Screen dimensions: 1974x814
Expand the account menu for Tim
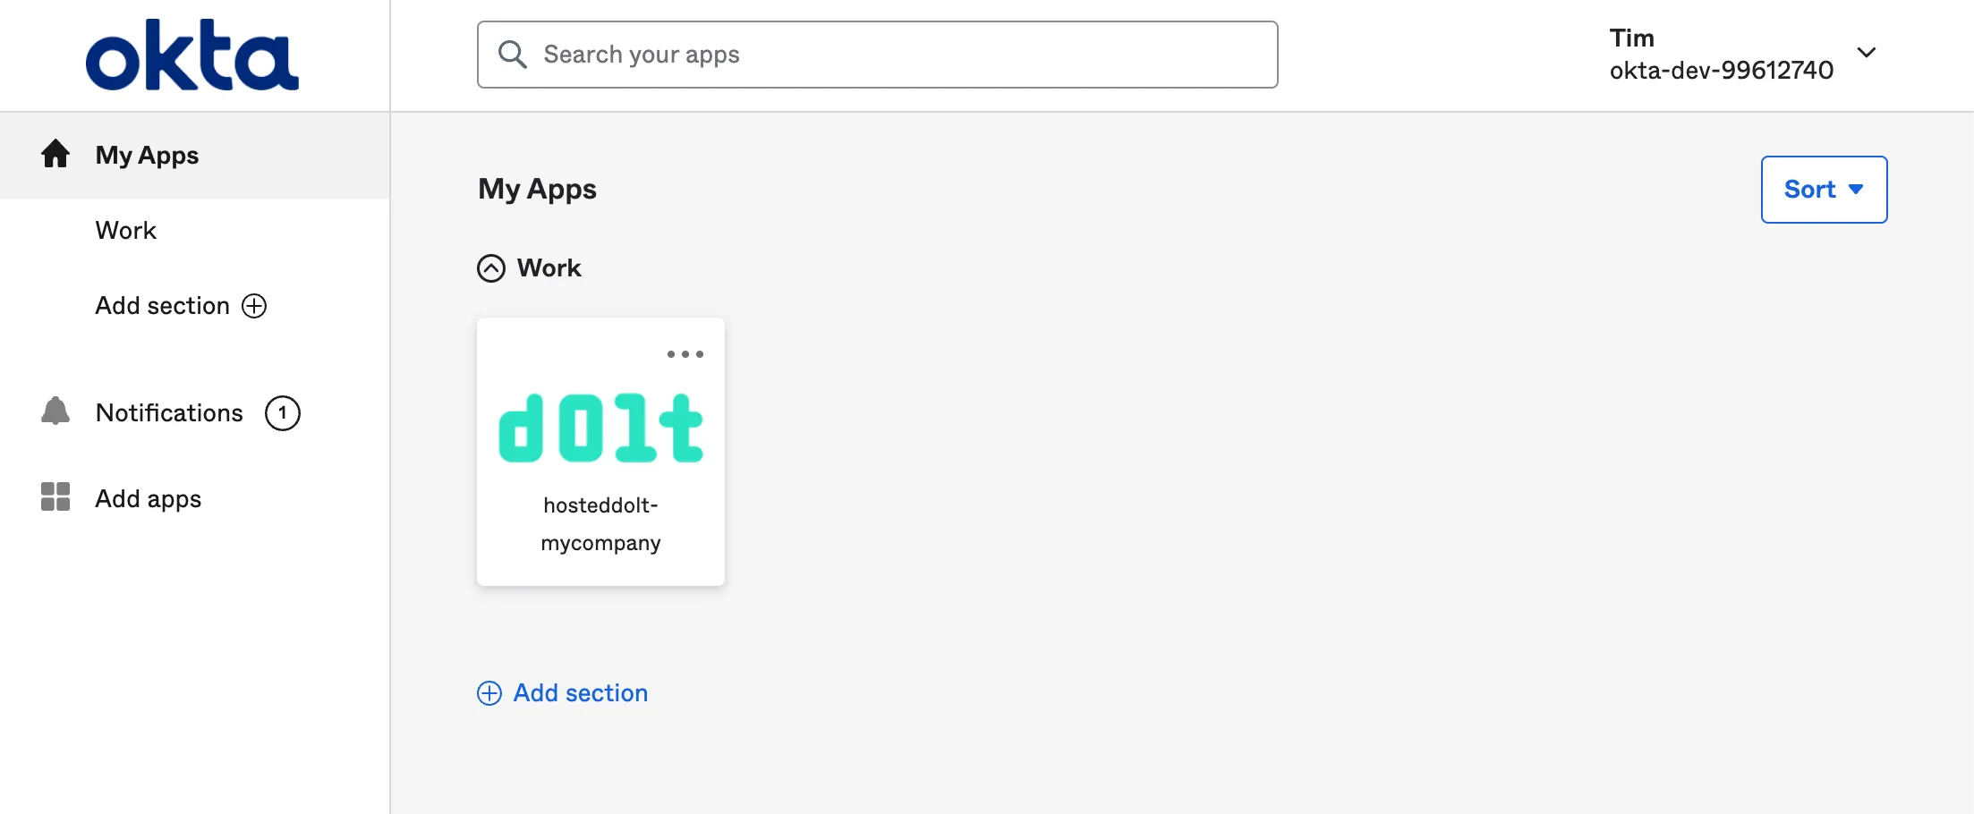click(1868, 52)
